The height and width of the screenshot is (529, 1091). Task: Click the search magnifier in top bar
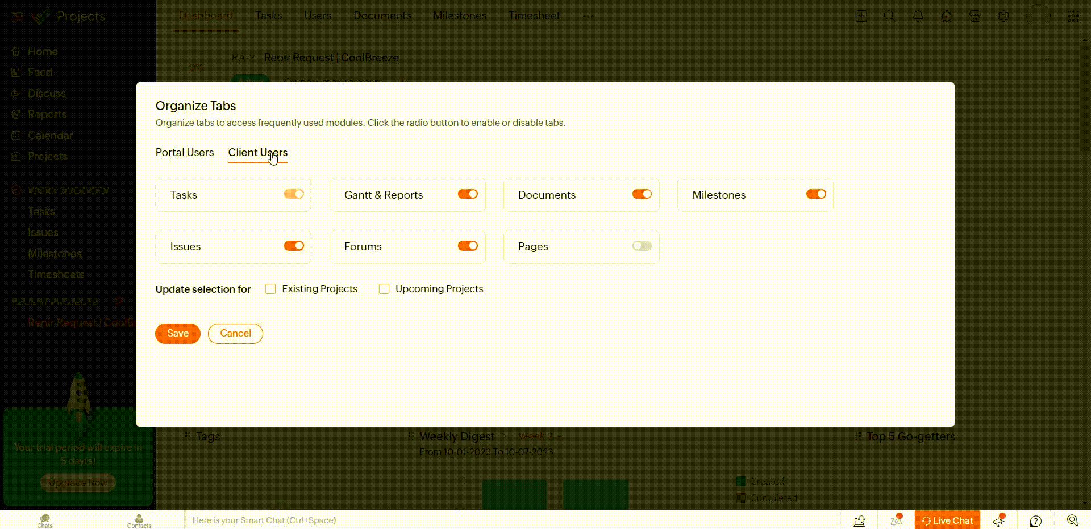pyautogui.click(x=889, y=16)
